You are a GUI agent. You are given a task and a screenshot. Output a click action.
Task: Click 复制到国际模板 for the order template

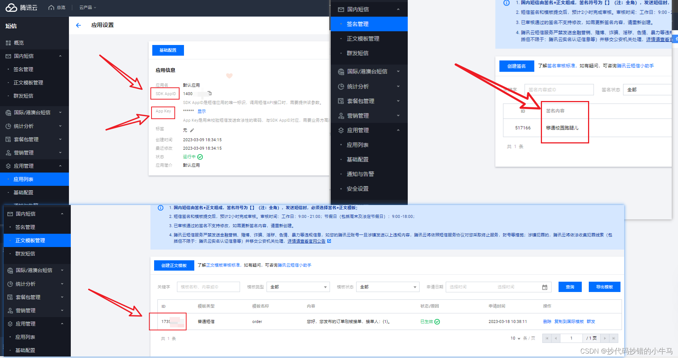[569, 321]
